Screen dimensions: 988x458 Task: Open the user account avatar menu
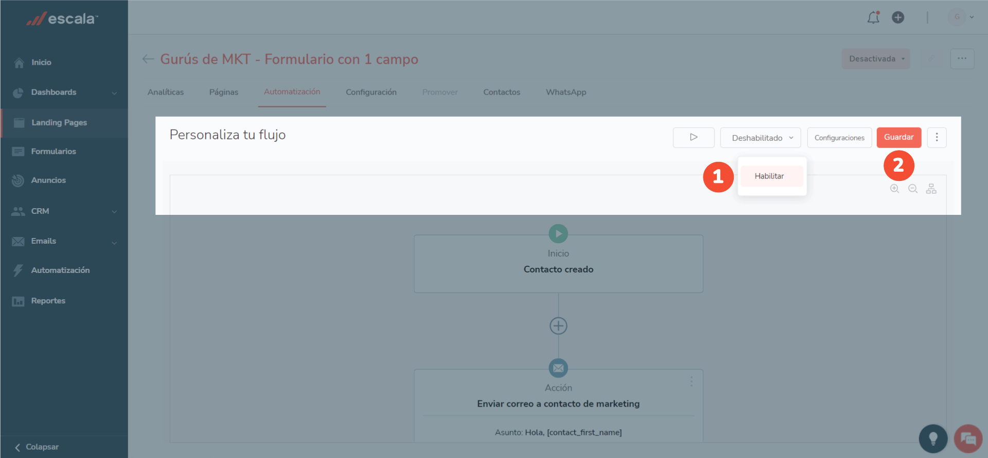click(961, 17)
